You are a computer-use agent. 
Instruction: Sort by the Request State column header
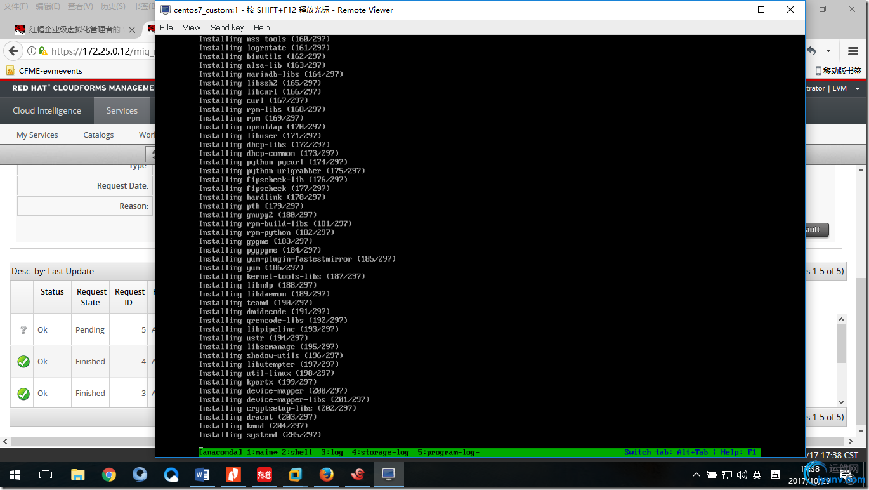[91, 297]
